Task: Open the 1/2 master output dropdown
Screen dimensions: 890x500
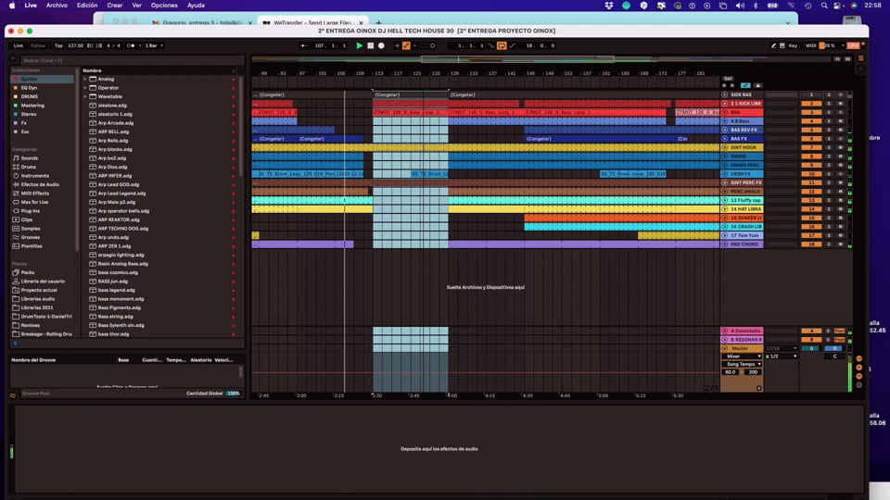Action: tap(781, 356)
